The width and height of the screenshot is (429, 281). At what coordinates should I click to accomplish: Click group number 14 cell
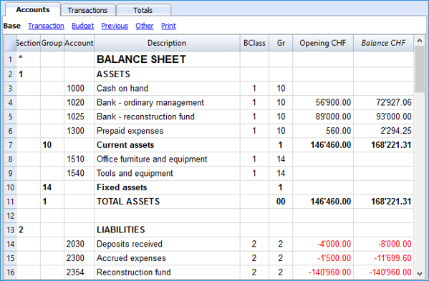(x=52, y=187)
